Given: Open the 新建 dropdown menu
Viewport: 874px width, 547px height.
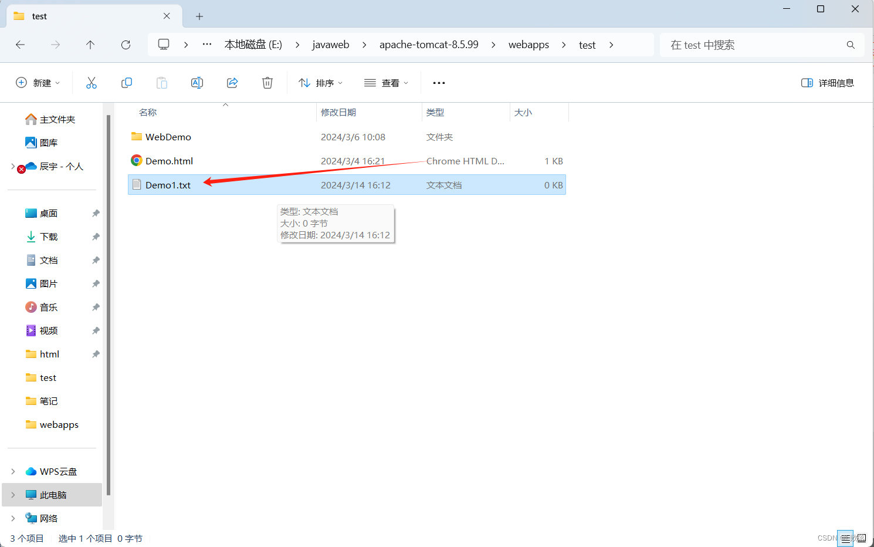Looking at the screenshot, I should [x=38, y=83].
